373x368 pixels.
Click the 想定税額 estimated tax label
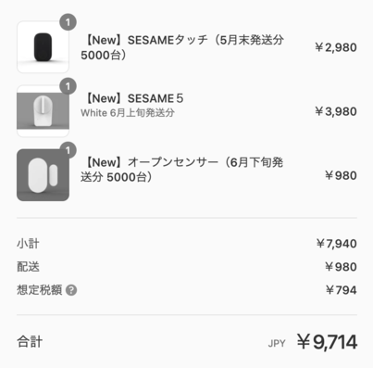40,290
